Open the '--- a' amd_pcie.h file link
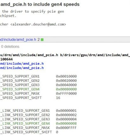This screenshot has height=140, width=130. (x=22, y=63)
